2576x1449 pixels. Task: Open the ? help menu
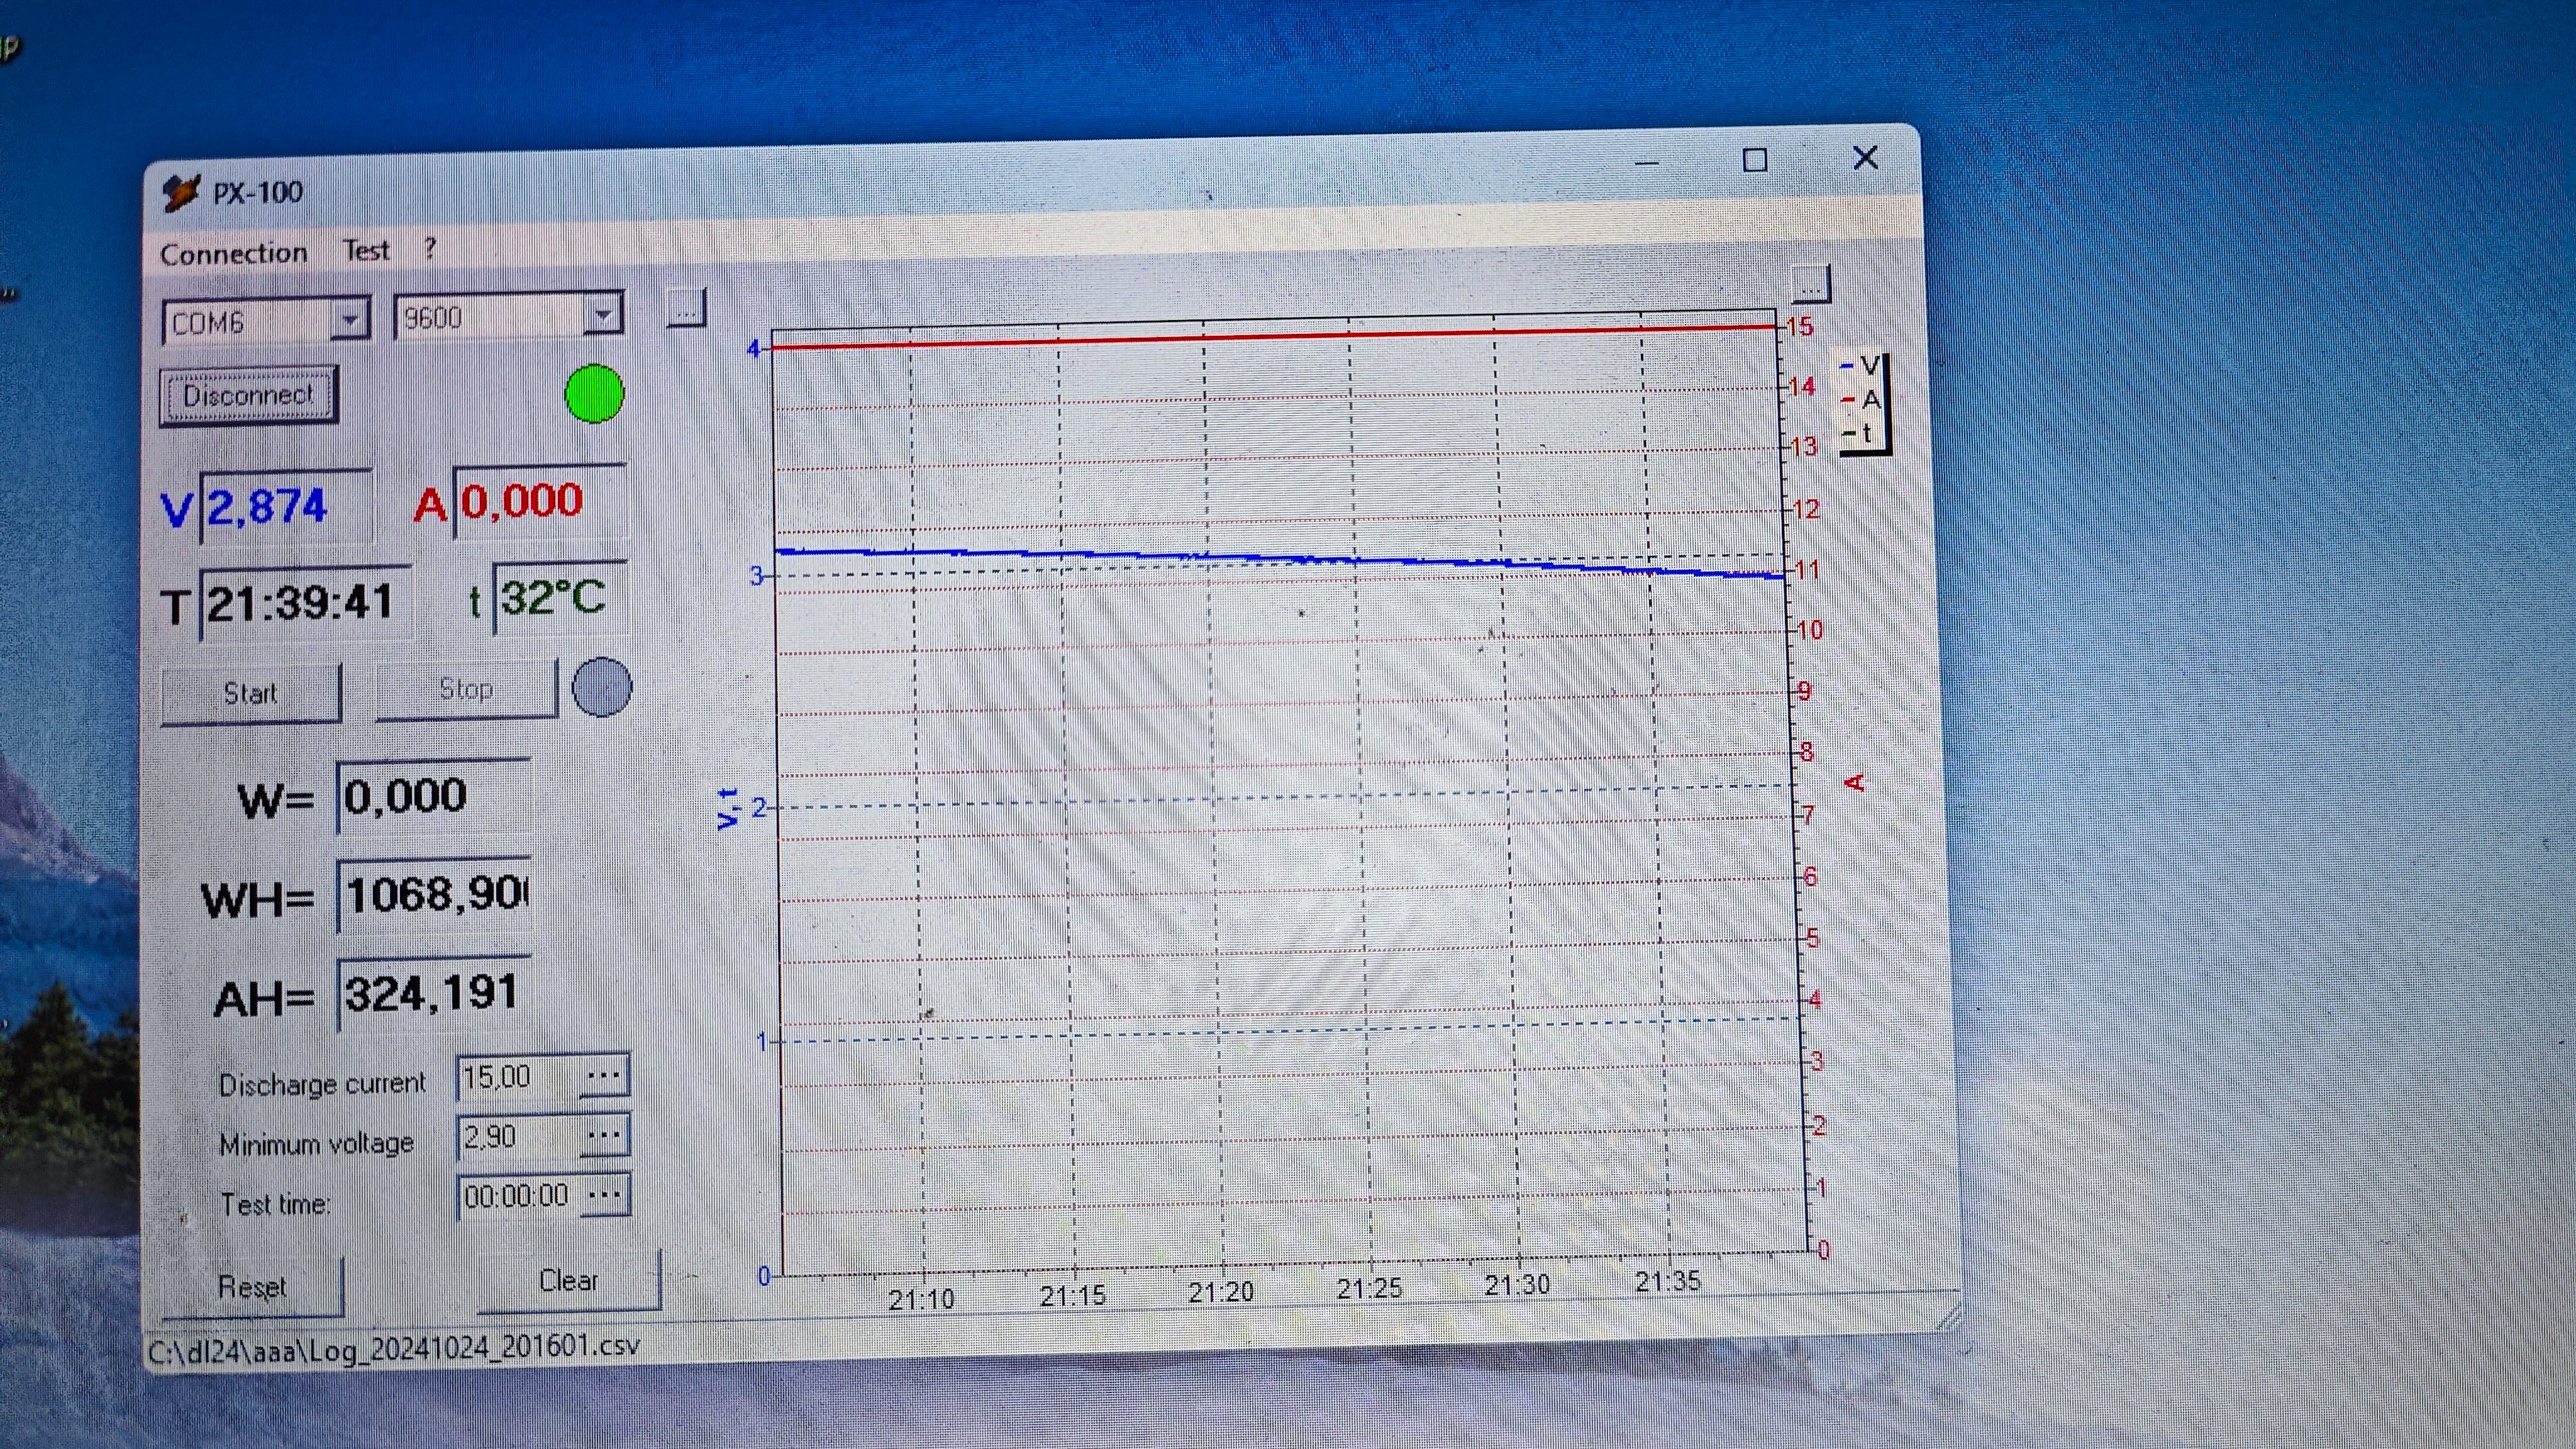click(430, 248)
